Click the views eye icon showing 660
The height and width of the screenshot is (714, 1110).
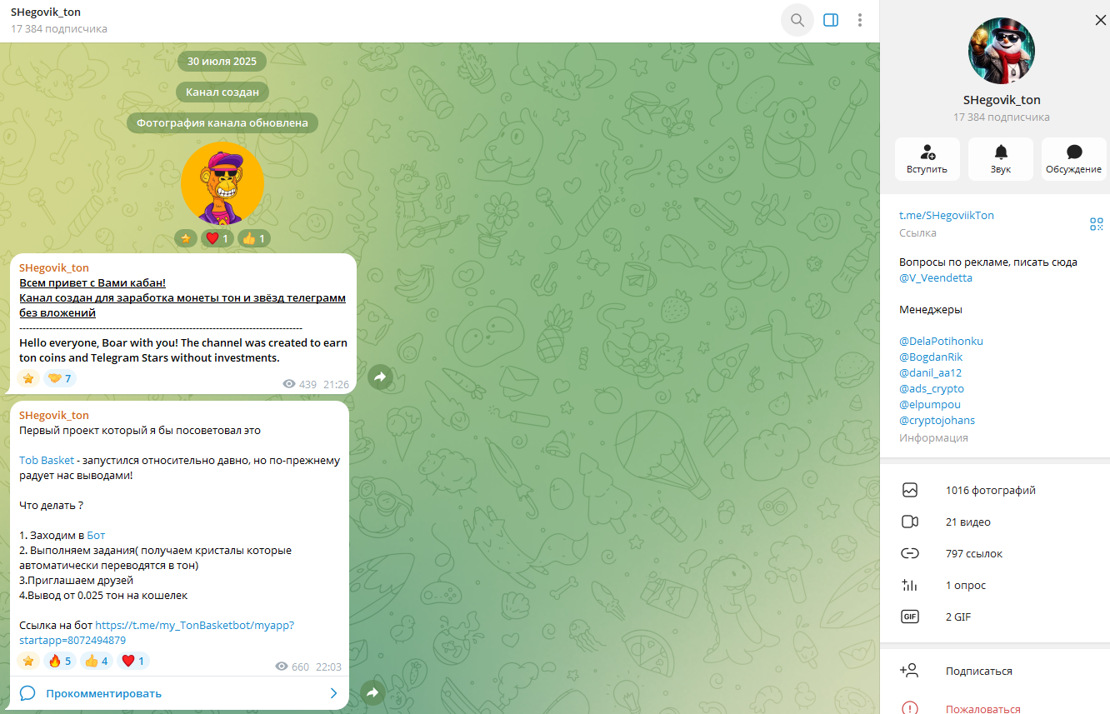point(282,667)
